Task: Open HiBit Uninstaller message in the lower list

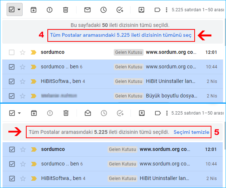Action: click(x=164, y=179)
